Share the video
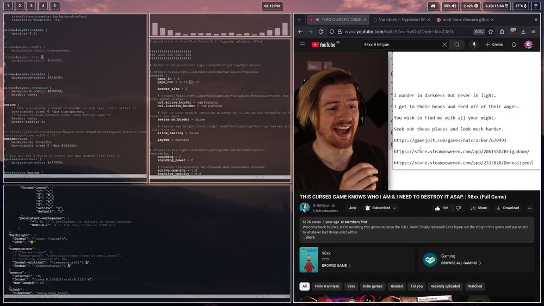Viewport: 544px width, 306px height. (x=479, y=208)
